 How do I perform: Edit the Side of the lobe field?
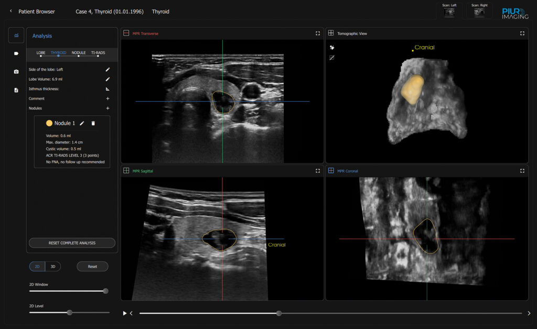[x=108, y=69]
